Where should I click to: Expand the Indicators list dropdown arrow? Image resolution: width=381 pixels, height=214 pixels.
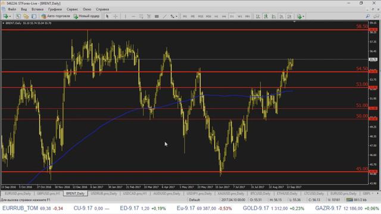click(x=303, y=17)
